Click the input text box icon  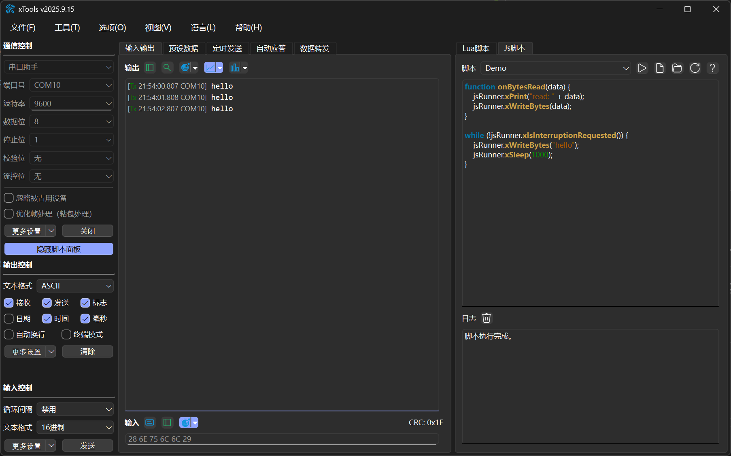pos(150,422)
